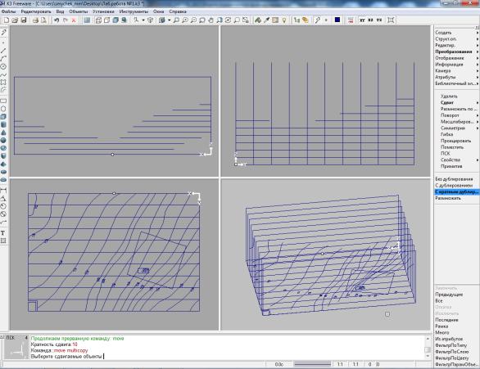This screenshot has width=480, height=369.
Task: Expand the Создать side menu
Action: point(456,33)
